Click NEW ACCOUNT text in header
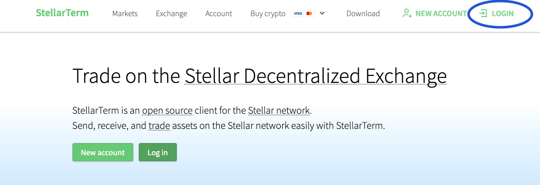The height and width of the screenshot is (185, 540). pyautogui.click(x=441, y=14)
